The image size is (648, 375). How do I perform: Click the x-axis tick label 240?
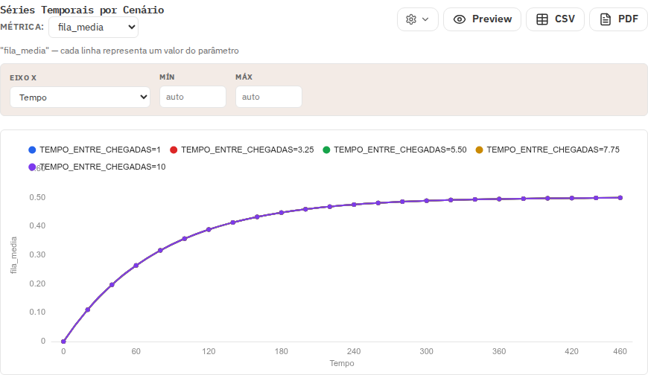[x=354, y=351]
